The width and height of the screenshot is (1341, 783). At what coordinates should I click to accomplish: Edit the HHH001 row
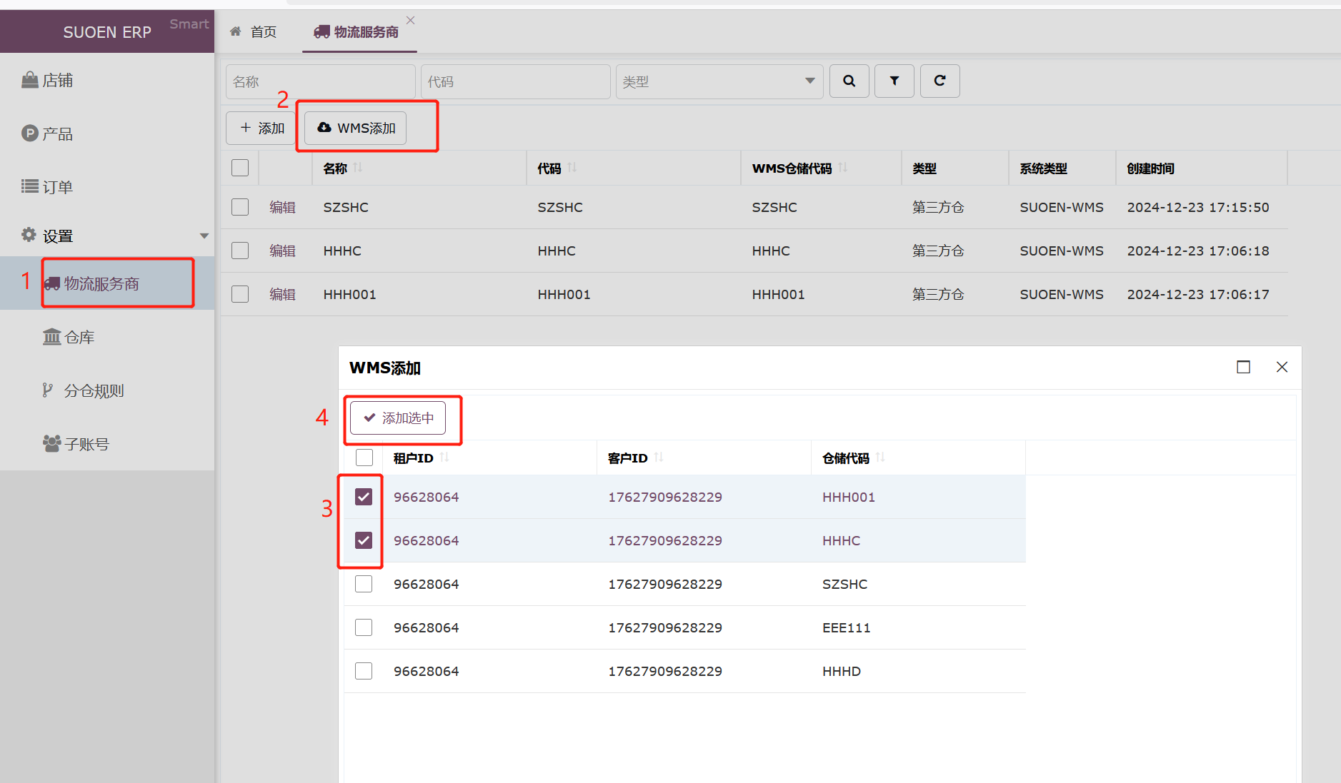[282, 294]
